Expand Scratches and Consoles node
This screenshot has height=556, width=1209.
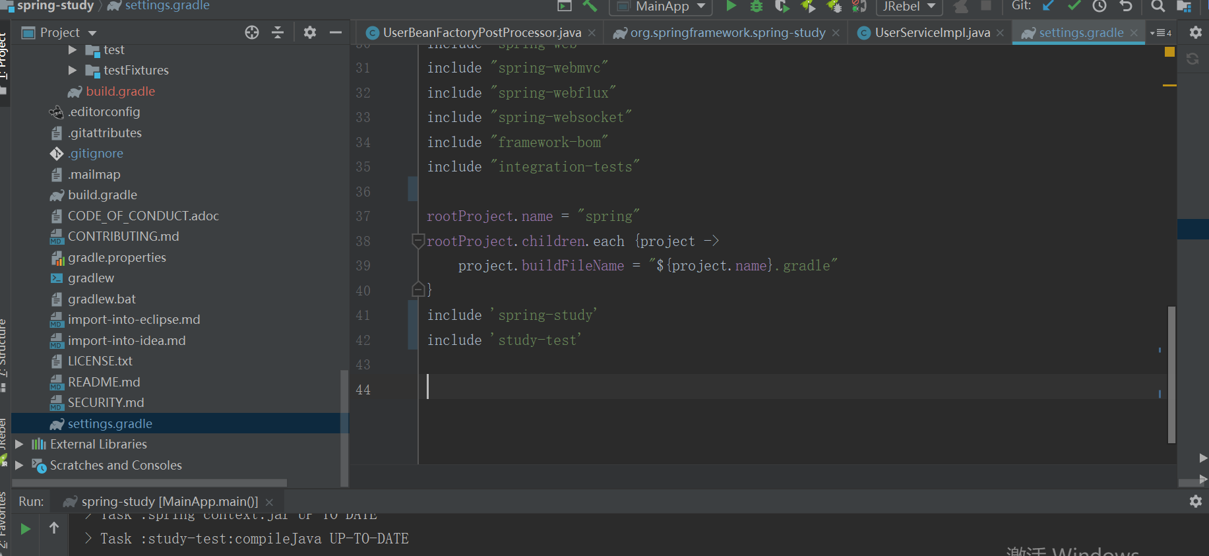click(x=19, y=465)
